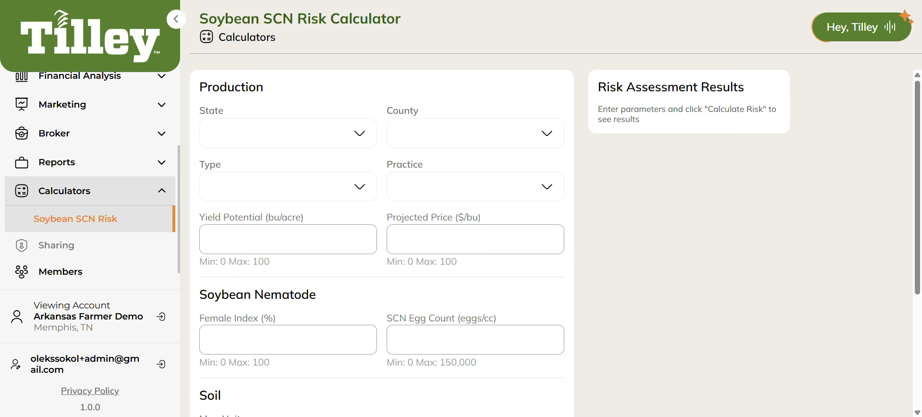Click the Sharing shield icon
922x417 pixels.
coord(22,245)
